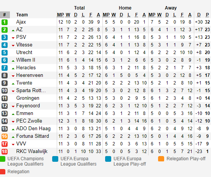
Task: Select the Home section heading
Action: click(x=125, y=8)
